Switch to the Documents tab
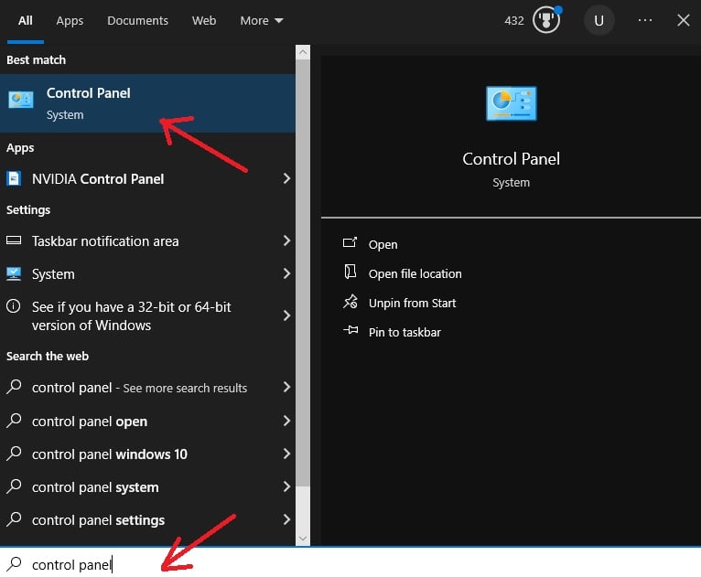The height and width of the screenshot is (577, 701). click(x=137, y=20)
